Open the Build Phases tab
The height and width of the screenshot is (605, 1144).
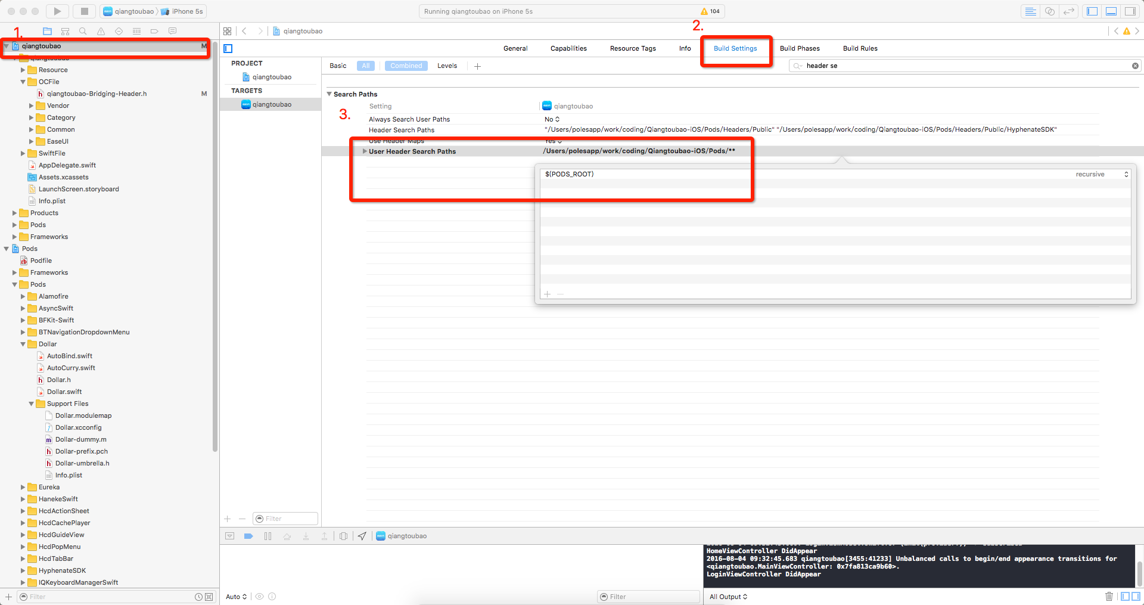(x=800, y=48)
